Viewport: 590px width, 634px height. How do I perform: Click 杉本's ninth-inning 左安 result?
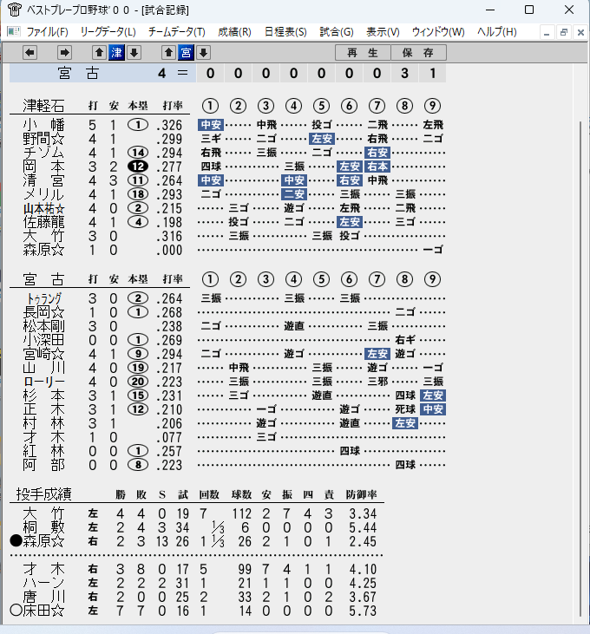[433, 395]
